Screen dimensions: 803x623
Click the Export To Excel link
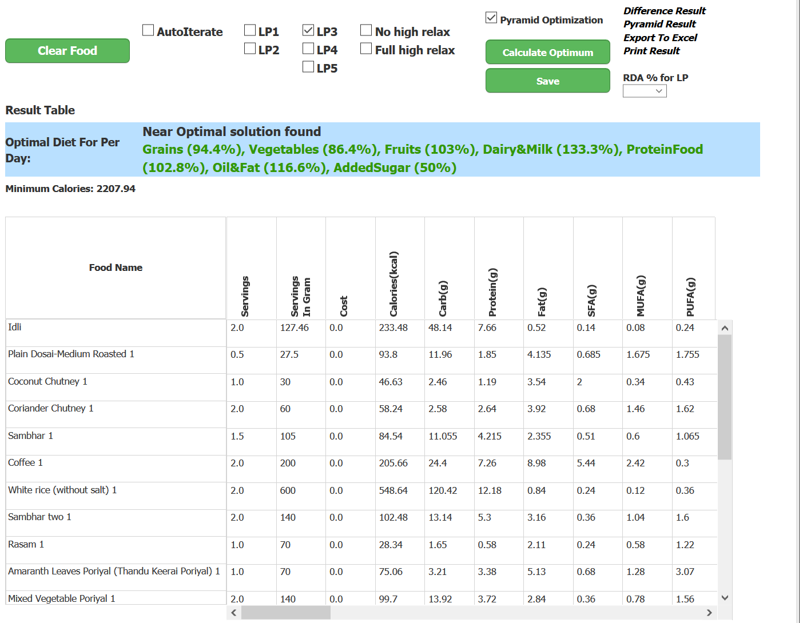[x=660, y=38]
